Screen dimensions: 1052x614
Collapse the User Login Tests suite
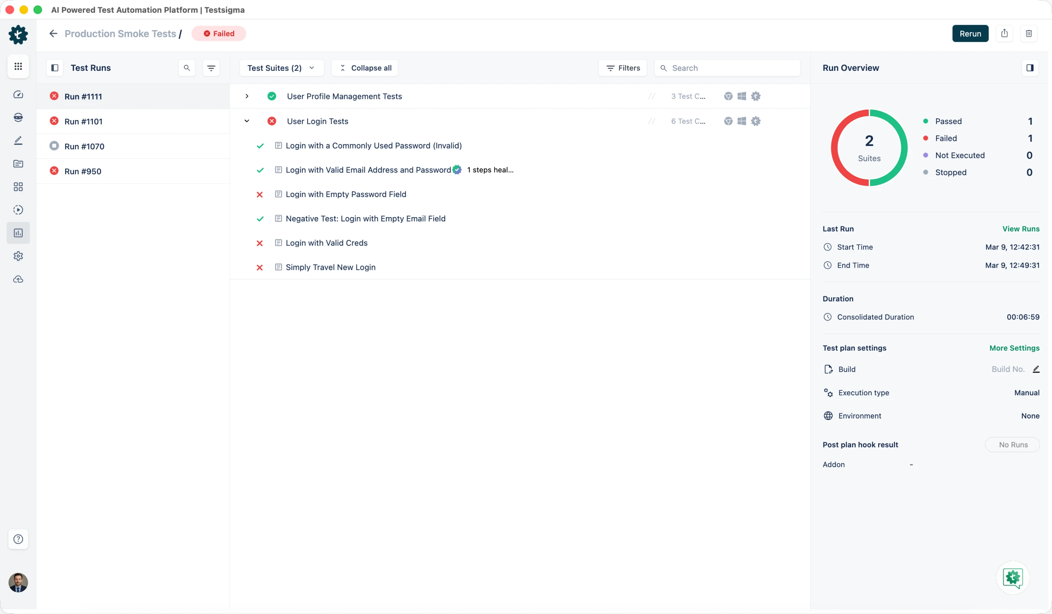pos(247,121)
